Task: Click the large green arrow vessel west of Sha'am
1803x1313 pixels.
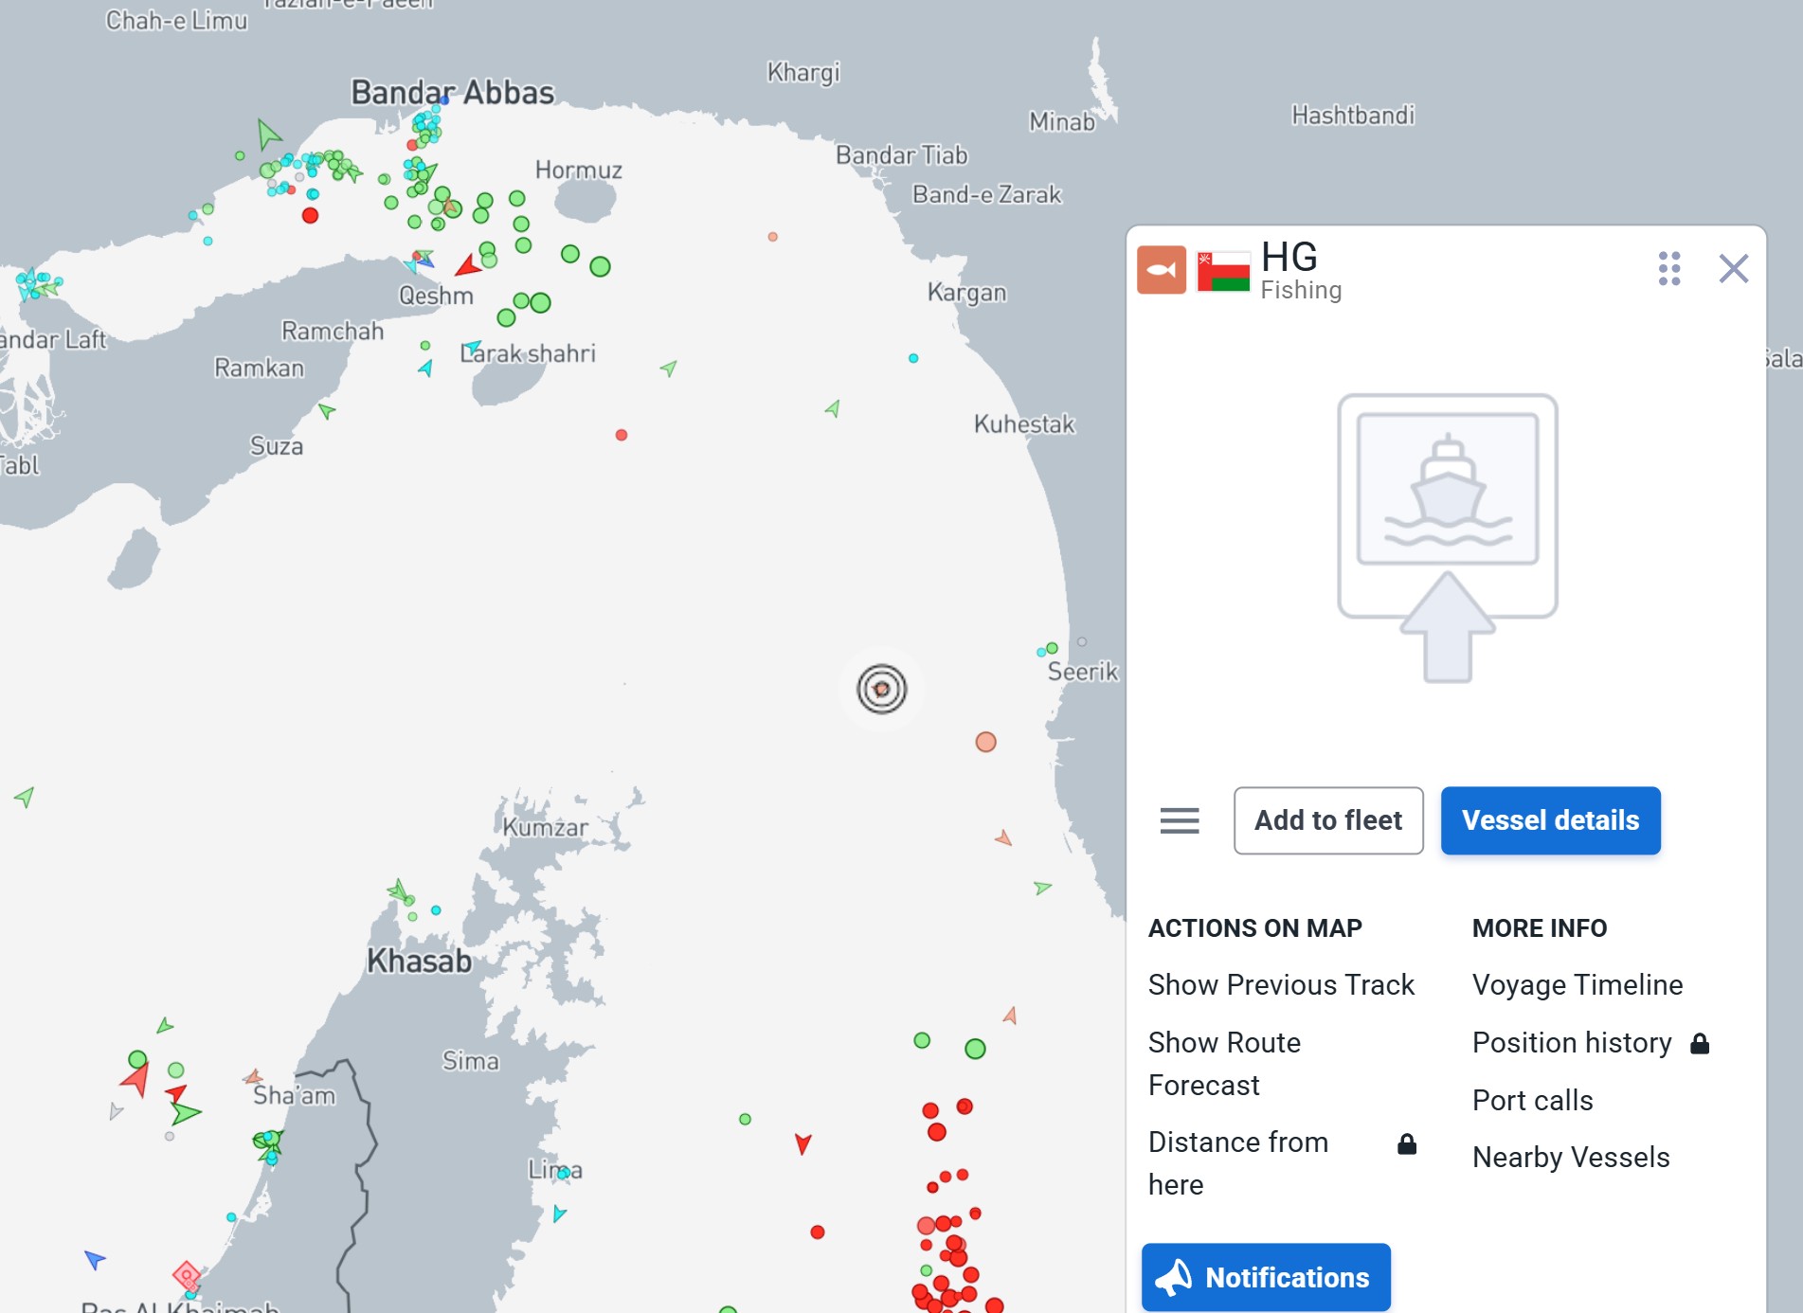Action: click(x=186, y=1112)
